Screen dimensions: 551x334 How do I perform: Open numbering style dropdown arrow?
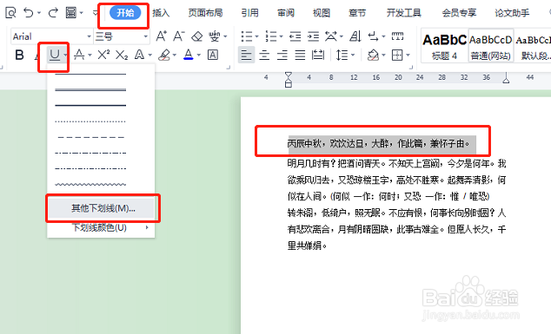(281, 36)
